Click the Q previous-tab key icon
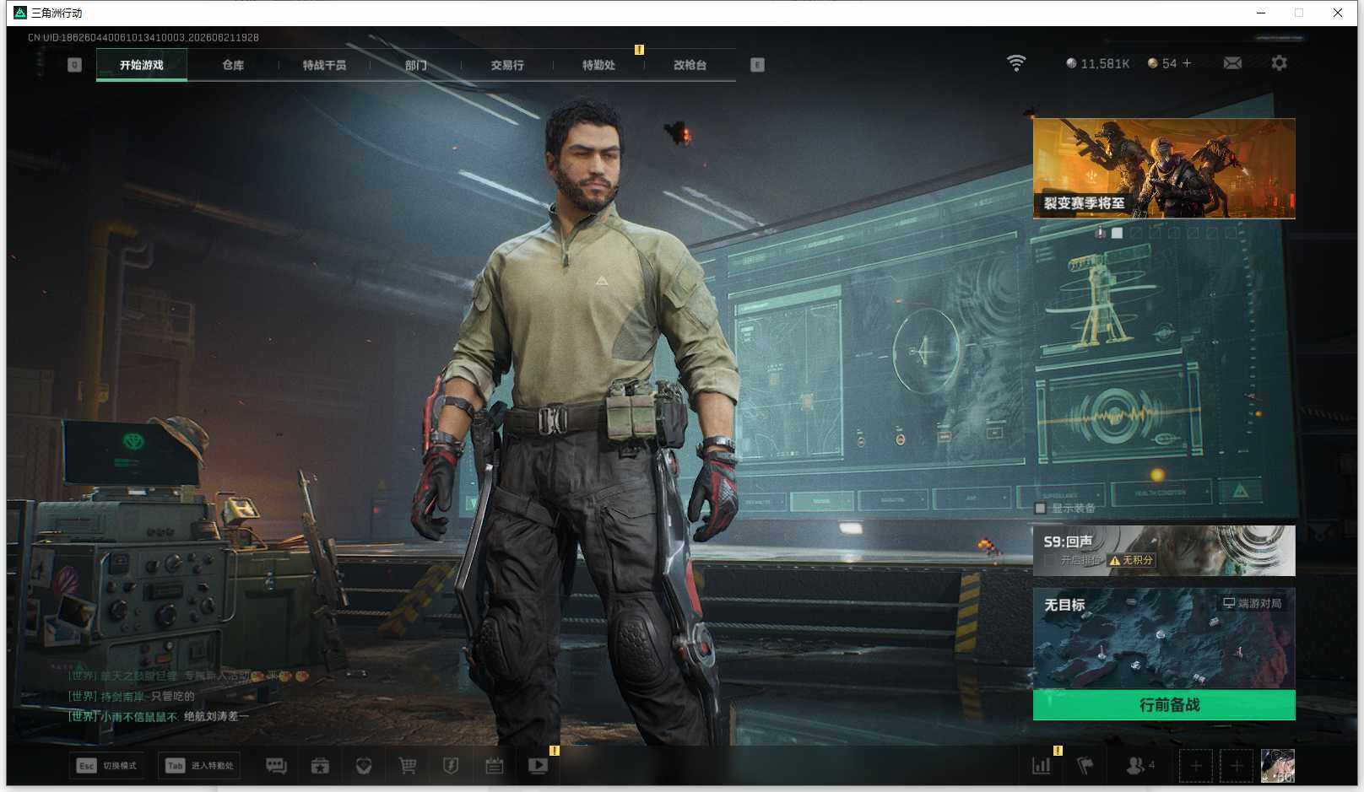 (x=74, y=65)
